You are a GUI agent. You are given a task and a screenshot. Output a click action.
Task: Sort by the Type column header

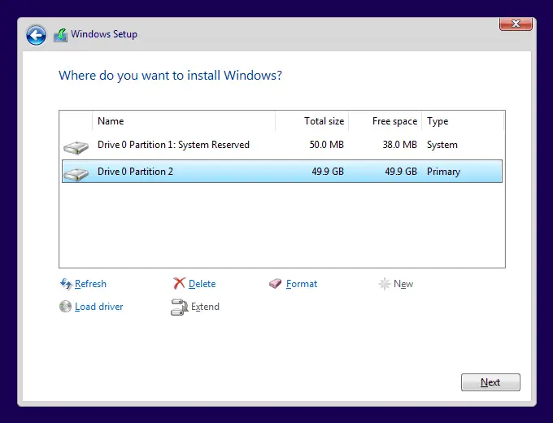click(463, 121)
